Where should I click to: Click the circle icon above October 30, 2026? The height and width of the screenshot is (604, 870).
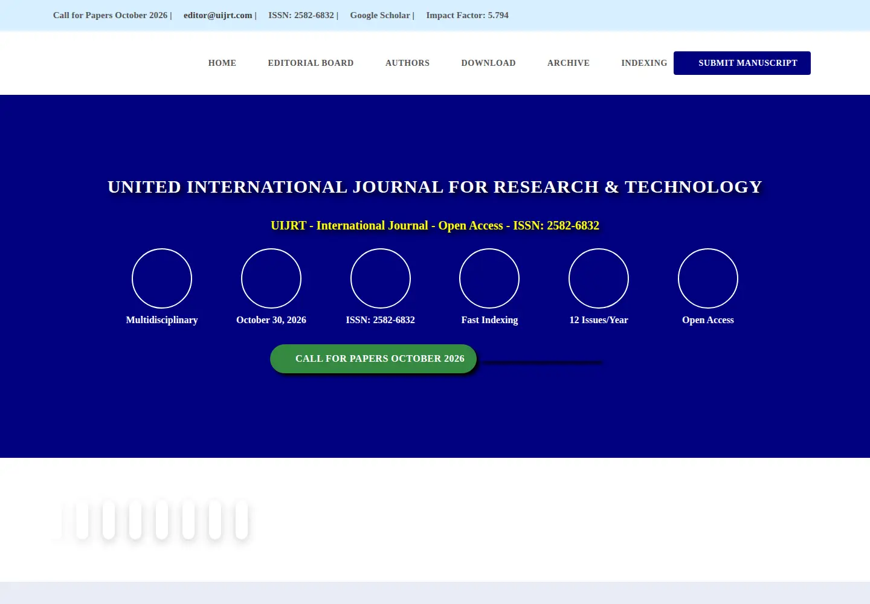point(271,278)
